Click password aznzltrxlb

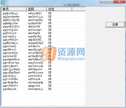click(36, 63)
